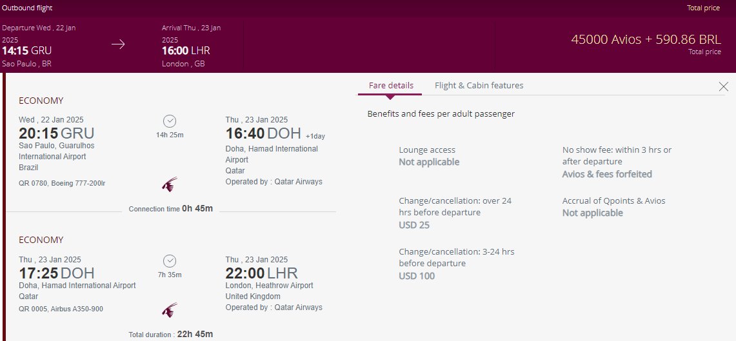Click the arrow between GRU and LHR
Viewport: 736px width, 341px height.
tap(118, 44)
